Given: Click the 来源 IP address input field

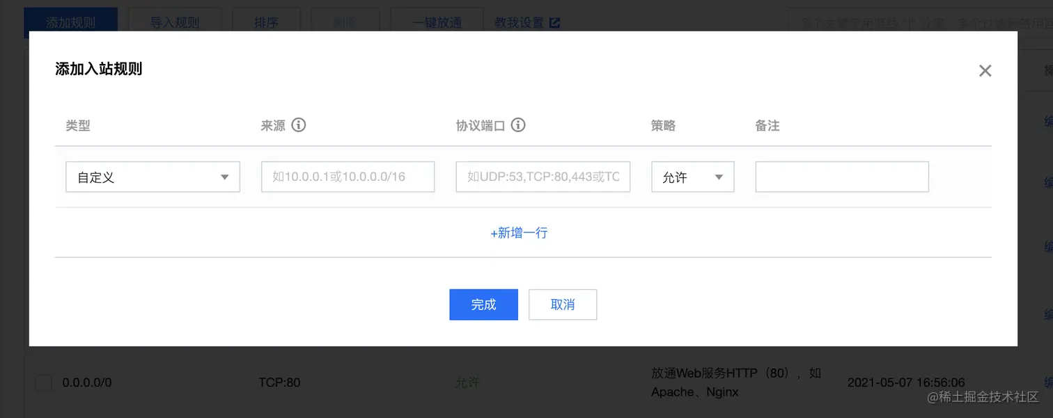Looking at the screenshot, I should point(348,177).
